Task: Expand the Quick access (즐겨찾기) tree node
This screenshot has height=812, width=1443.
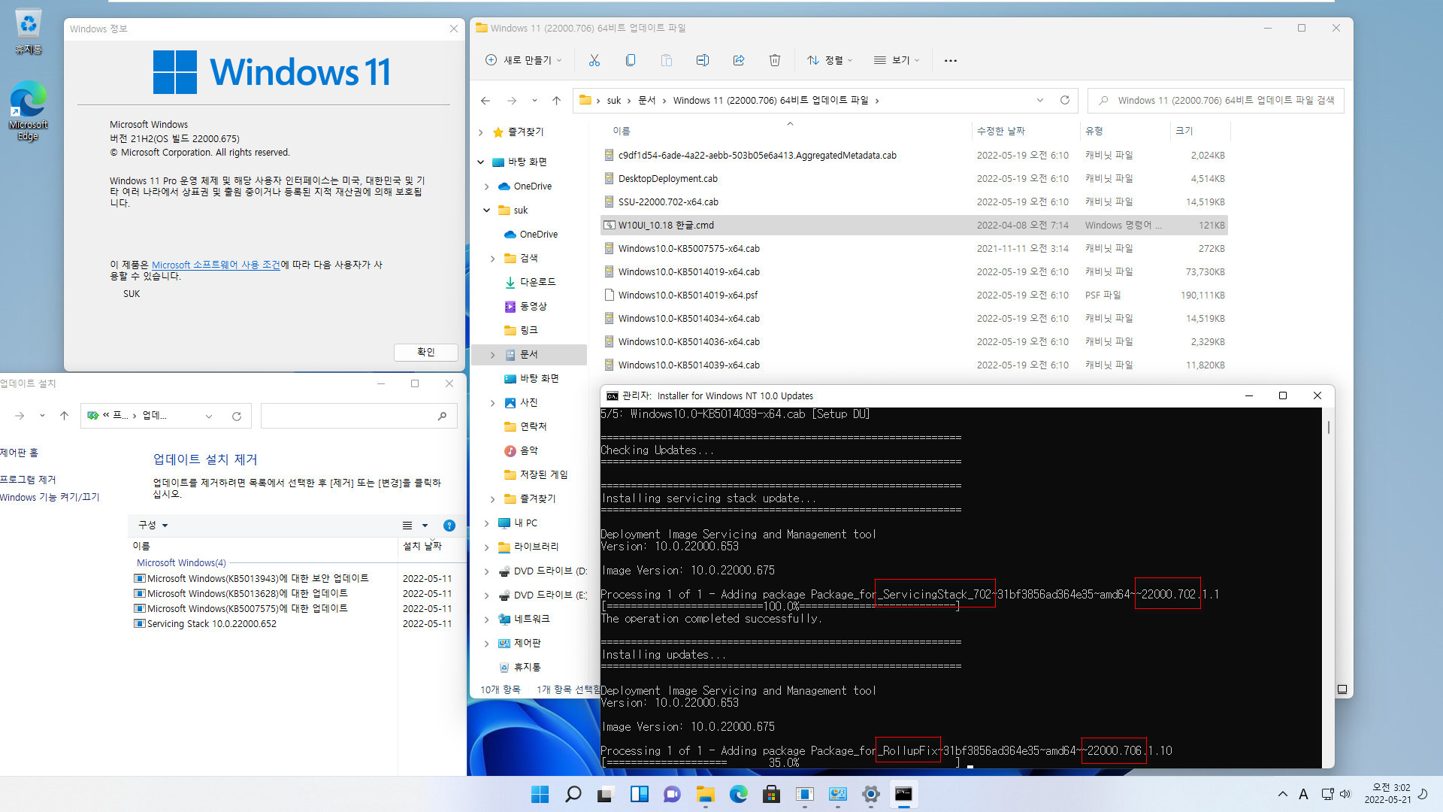Action: (481, 132)
